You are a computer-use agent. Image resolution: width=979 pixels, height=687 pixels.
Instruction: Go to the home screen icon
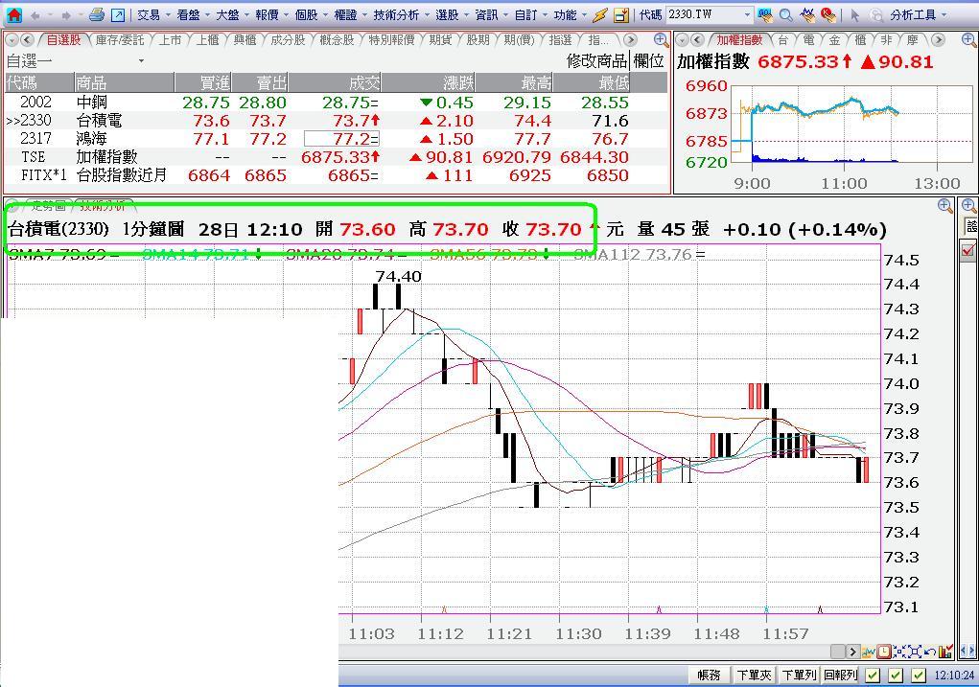(x=13, y=14)
